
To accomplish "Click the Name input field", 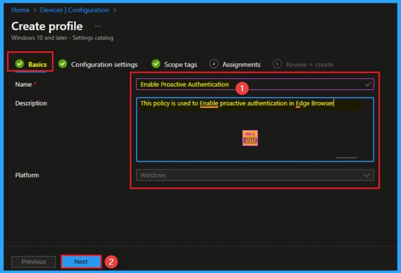I will tap(255, 84).
